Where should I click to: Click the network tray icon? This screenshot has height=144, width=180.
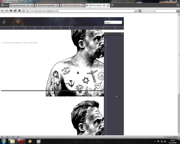pos(162,142)
